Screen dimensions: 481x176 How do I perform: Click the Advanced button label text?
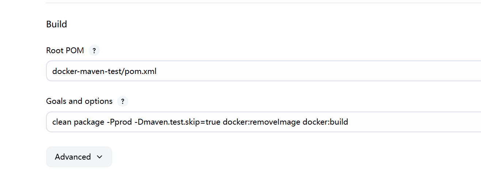[73, 157]
